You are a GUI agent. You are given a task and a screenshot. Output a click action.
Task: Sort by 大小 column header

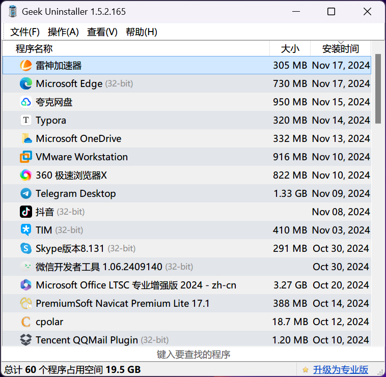[290, 48]
